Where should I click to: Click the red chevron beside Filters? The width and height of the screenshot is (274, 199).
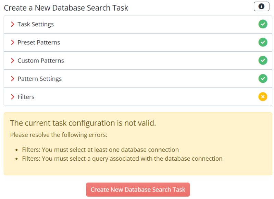pyautogui.click(x=13, y=96)
